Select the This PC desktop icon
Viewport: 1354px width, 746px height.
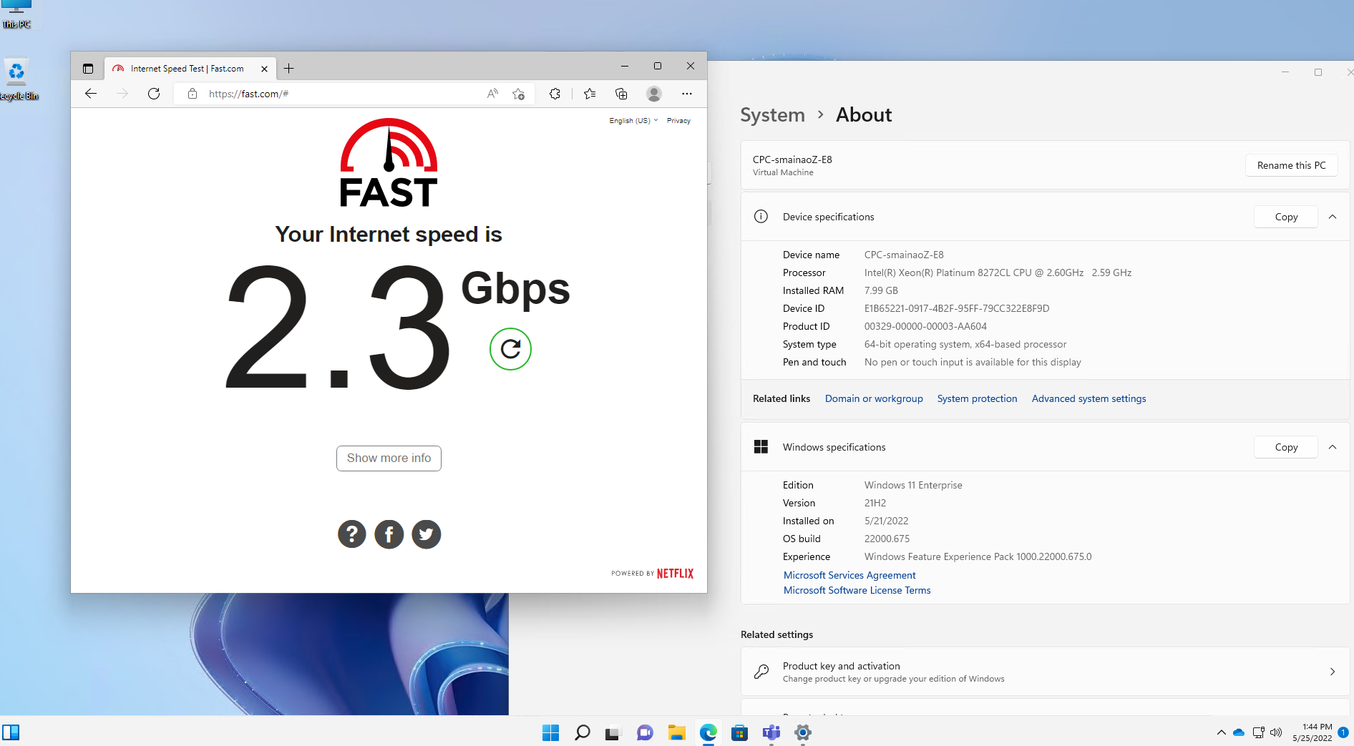16,16
